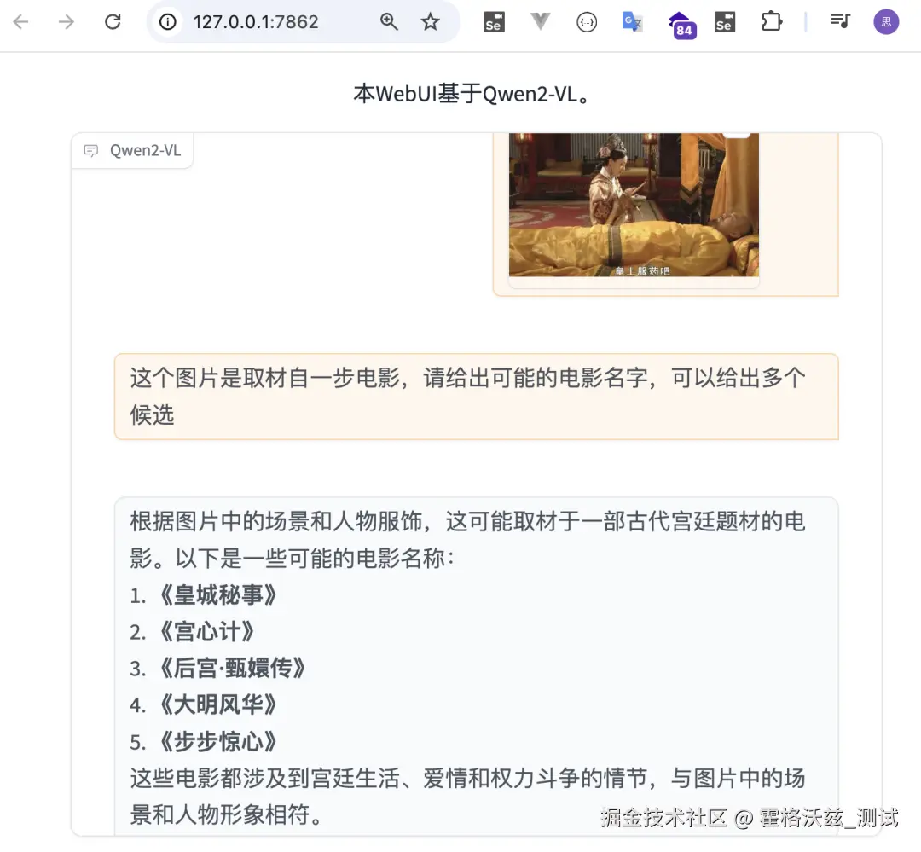The width and height of the screenshot is (921, 852).
Task: Open the site information panel for 127.0.0.1
Action: [x=171, y=22]
